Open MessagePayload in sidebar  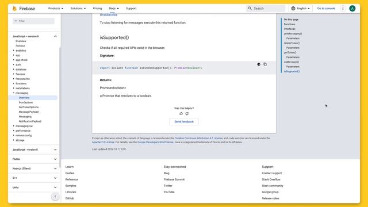tap(29, 112)
